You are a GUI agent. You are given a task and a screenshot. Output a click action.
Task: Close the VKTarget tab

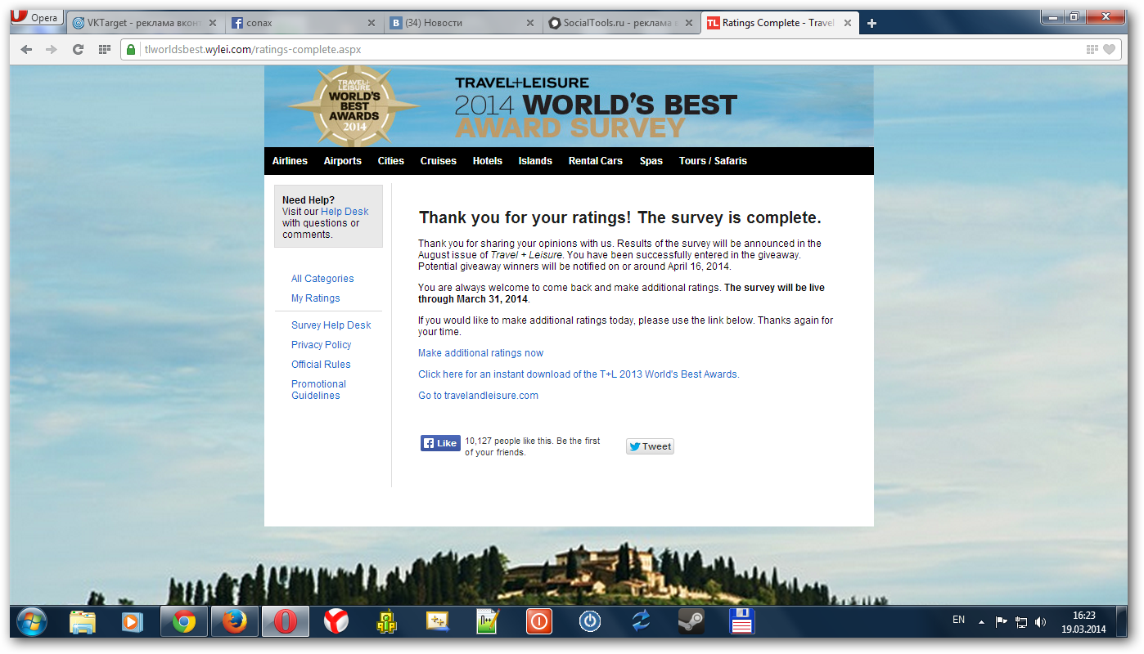212,23
